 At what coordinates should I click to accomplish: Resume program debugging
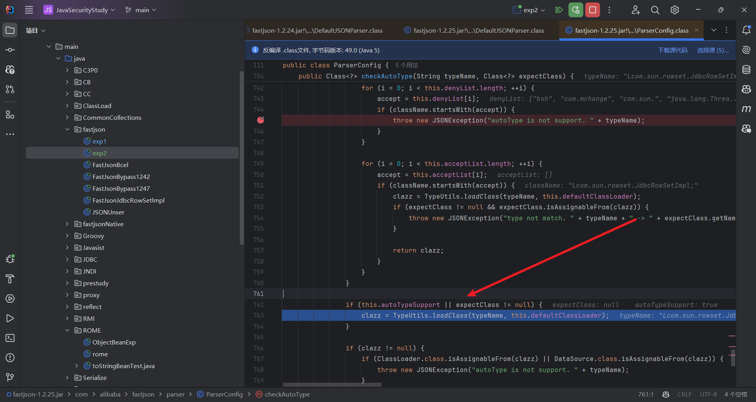pos(559,10)
